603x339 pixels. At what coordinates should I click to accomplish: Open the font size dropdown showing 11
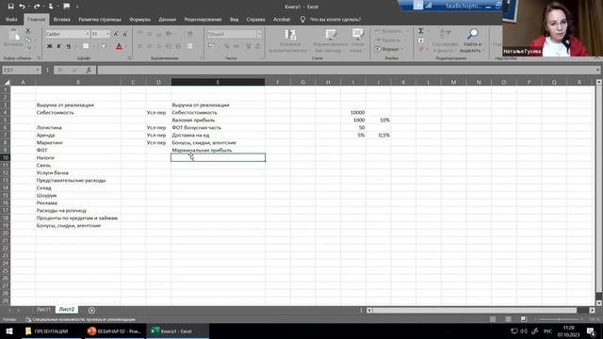click(x=107, y=34)
